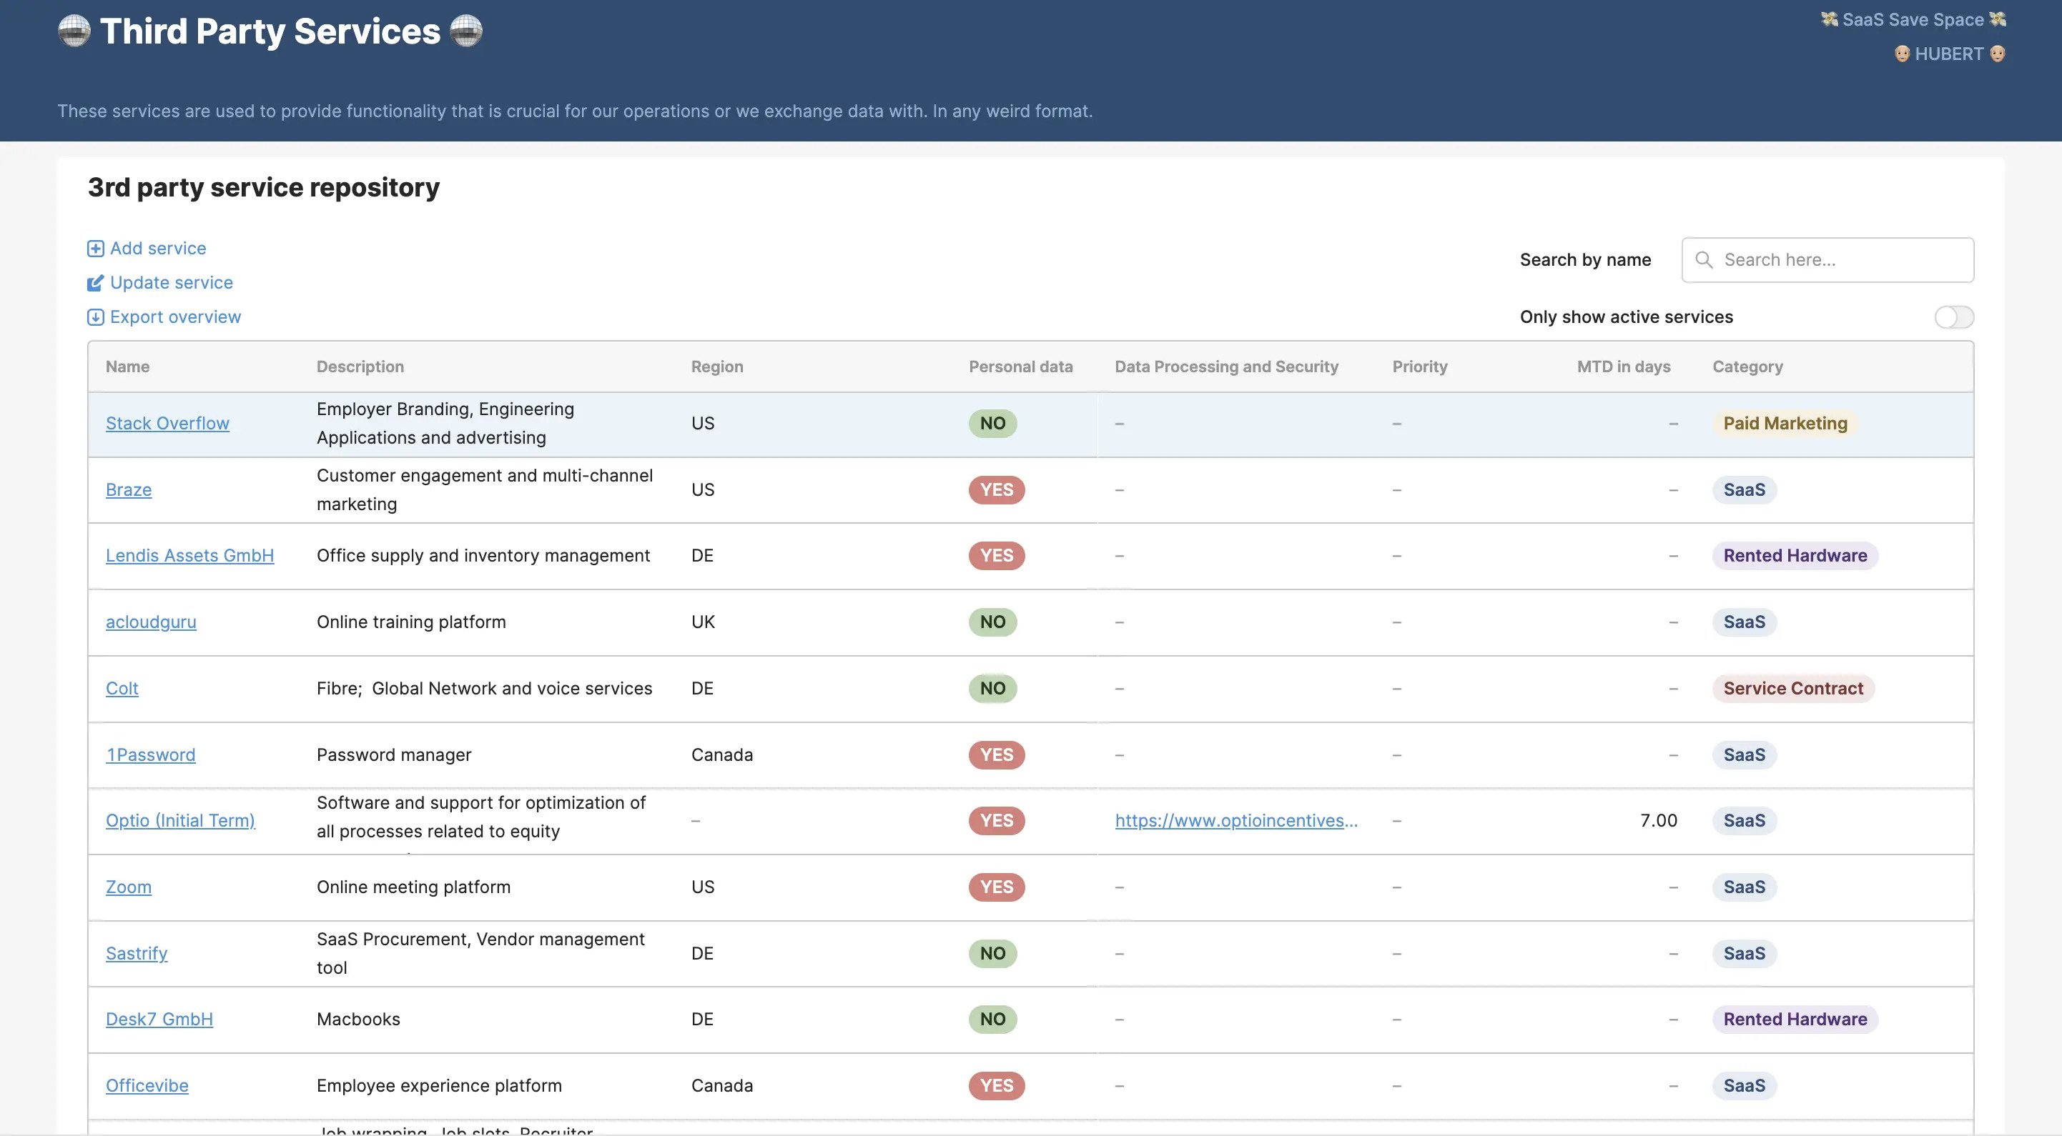This screenshot has height=1136, width=2062.
Task: Click the Macbooks description cell
Action: 357,1020
